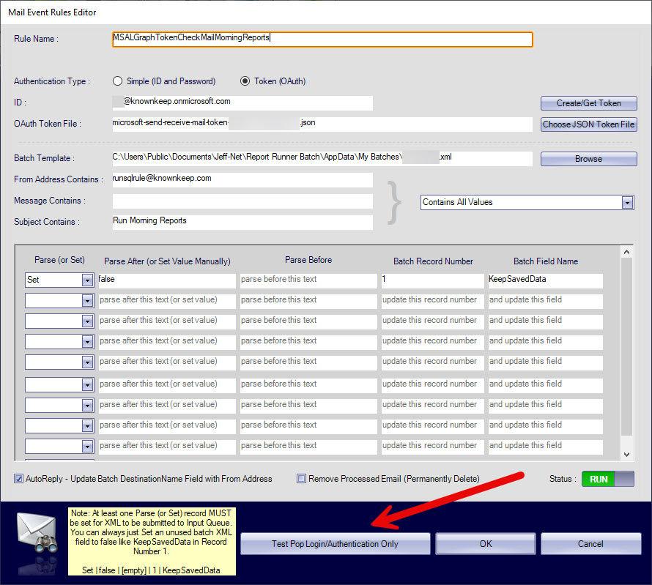Click the Rule Name text field

[322, 39]
